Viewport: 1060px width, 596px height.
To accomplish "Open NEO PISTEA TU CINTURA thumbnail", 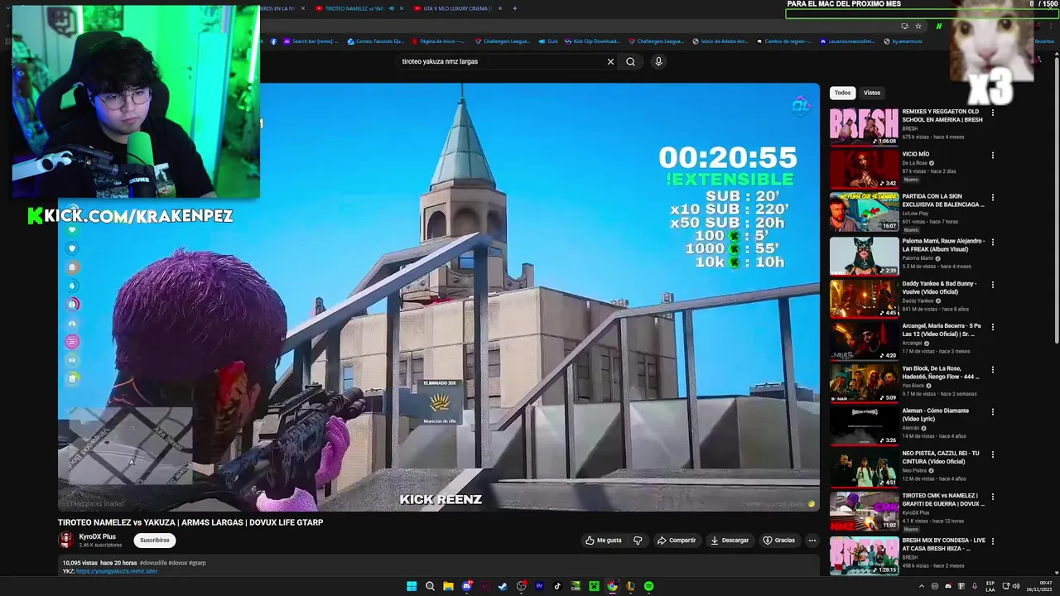I will 864,468.
